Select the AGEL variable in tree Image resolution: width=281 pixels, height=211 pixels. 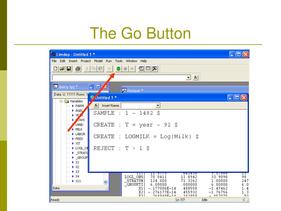79,111
